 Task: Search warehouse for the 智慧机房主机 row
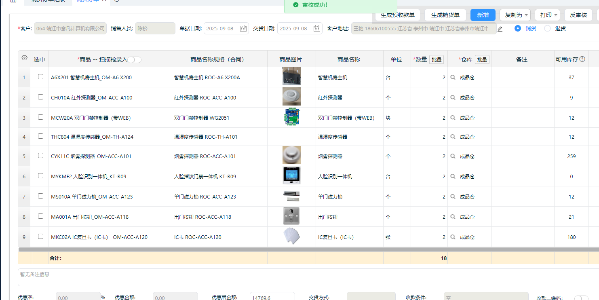click(453, 77)
